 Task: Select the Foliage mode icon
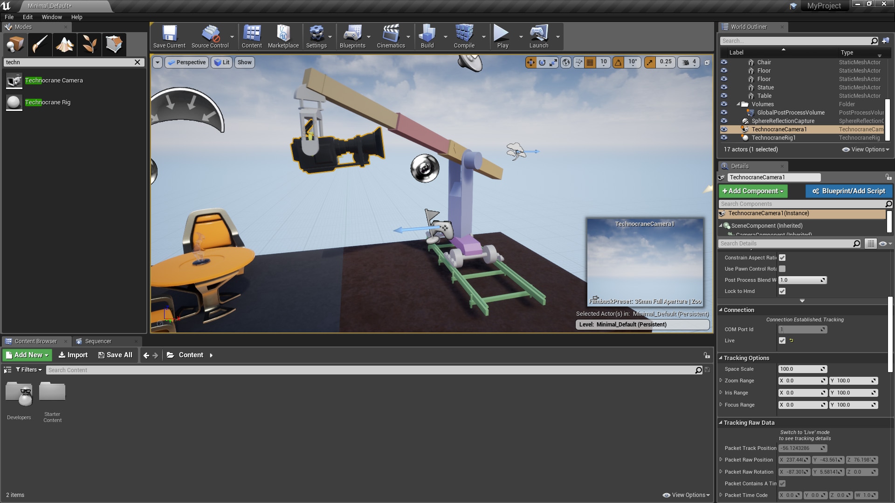[x=89, y=44]
